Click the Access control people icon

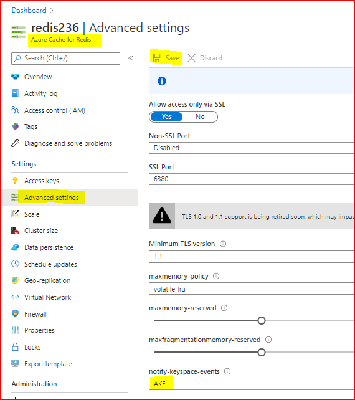(16, 110)
